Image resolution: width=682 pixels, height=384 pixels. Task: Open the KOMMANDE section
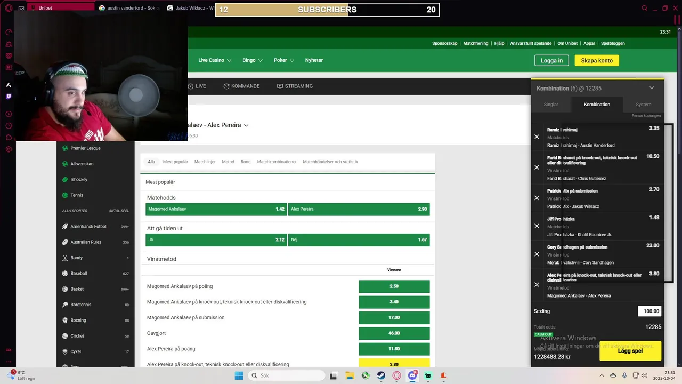click(x=241, y=86)
